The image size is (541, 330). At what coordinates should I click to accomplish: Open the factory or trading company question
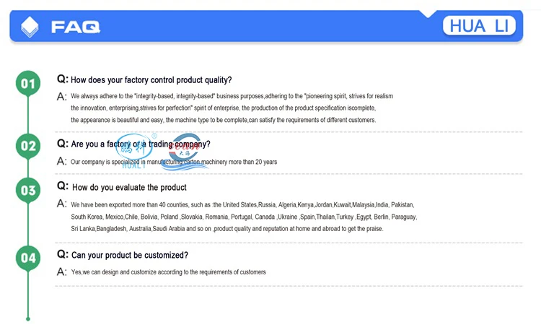click(141, 144)
